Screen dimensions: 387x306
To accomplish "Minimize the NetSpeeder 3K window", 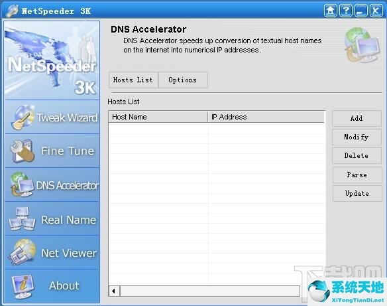I will point(361,11).
